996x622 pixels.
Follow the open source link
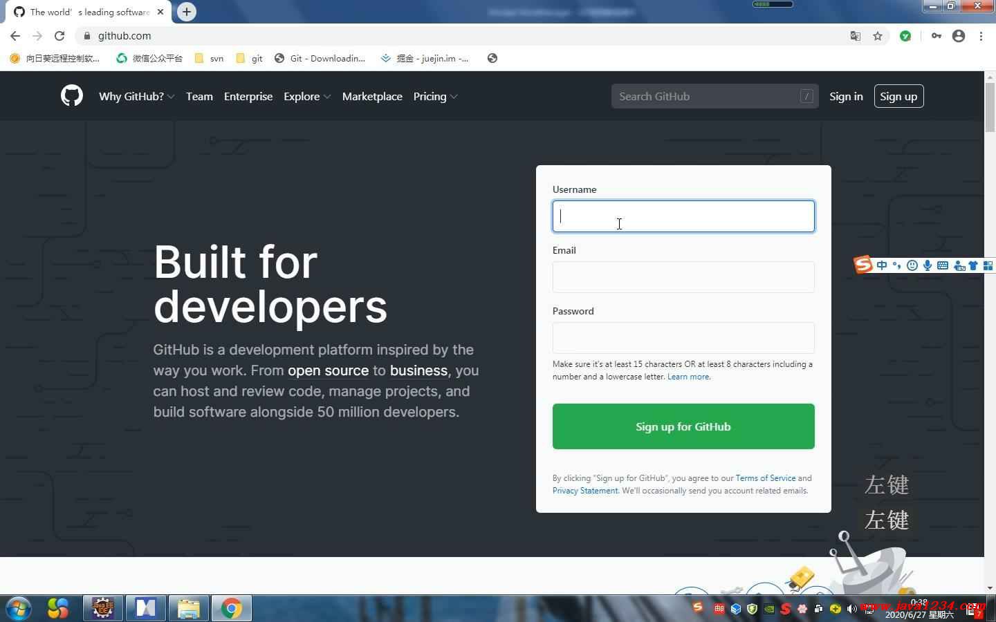coord(328,370)
